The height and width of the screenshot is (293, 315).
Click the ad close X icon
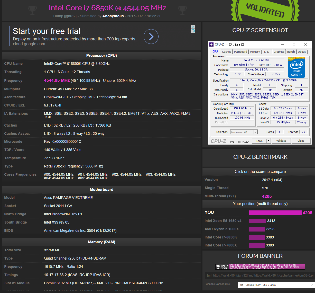pyautogui.click(x=193, y=27)
